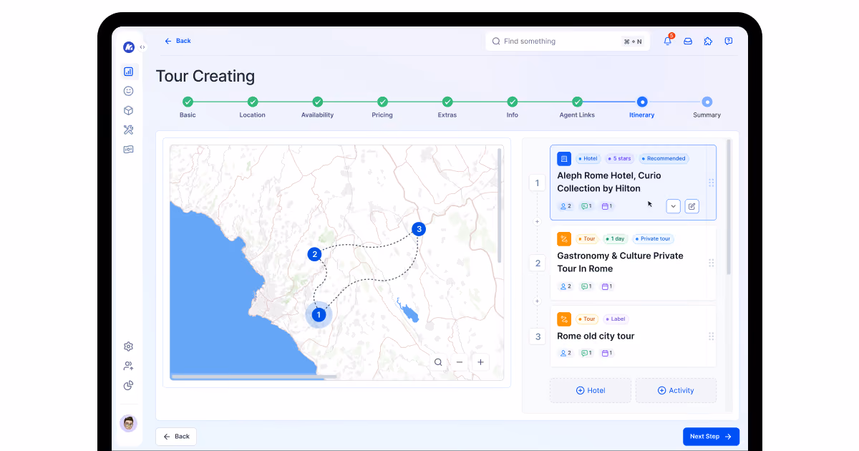The width and height of the screenshot is (859, 451).
Task: Click the app logo in the sidebar
Action: point(129,47)
